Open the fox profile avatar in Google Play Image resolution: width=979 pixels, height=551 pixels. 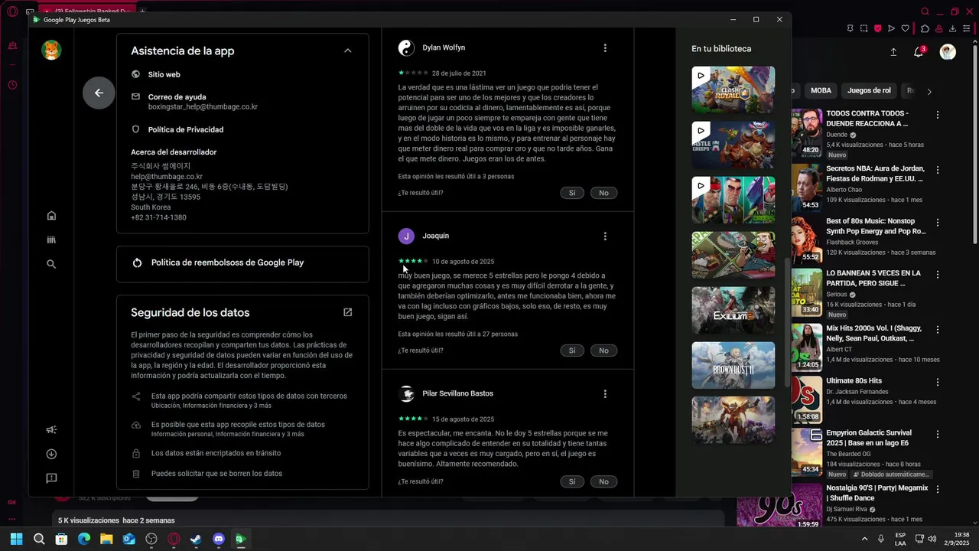51,50
